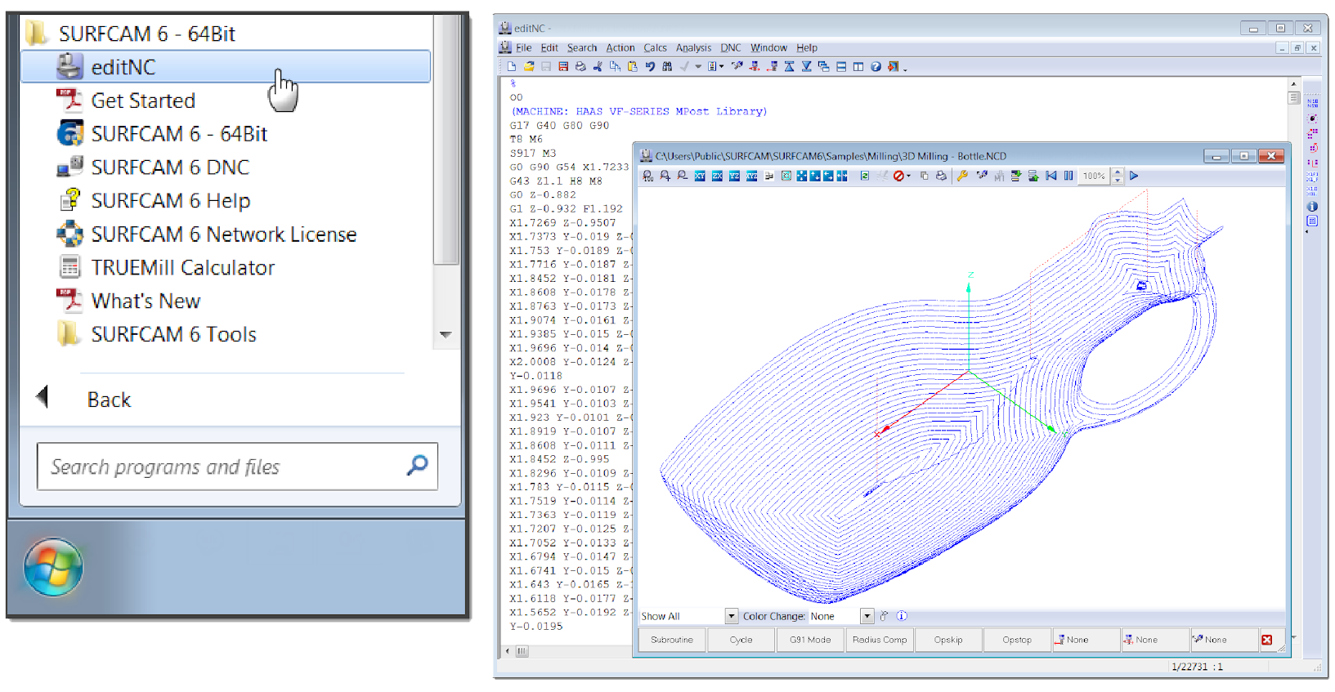
Task: Switch backplot to YZ view
Action: [734, 176]
